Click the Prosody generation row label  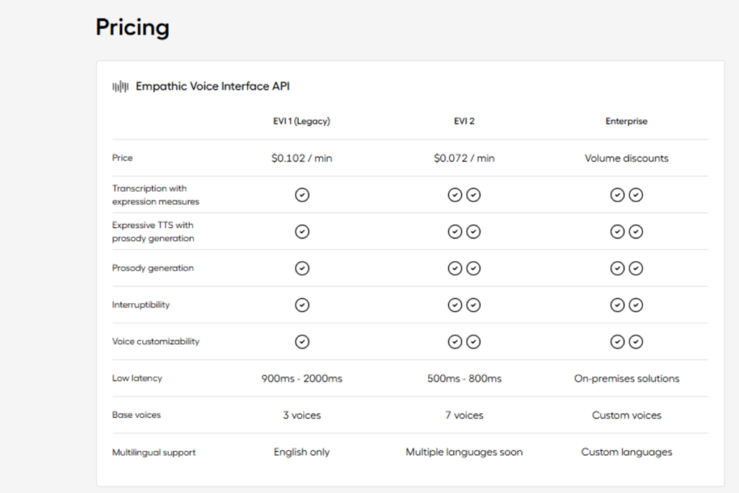153,269
